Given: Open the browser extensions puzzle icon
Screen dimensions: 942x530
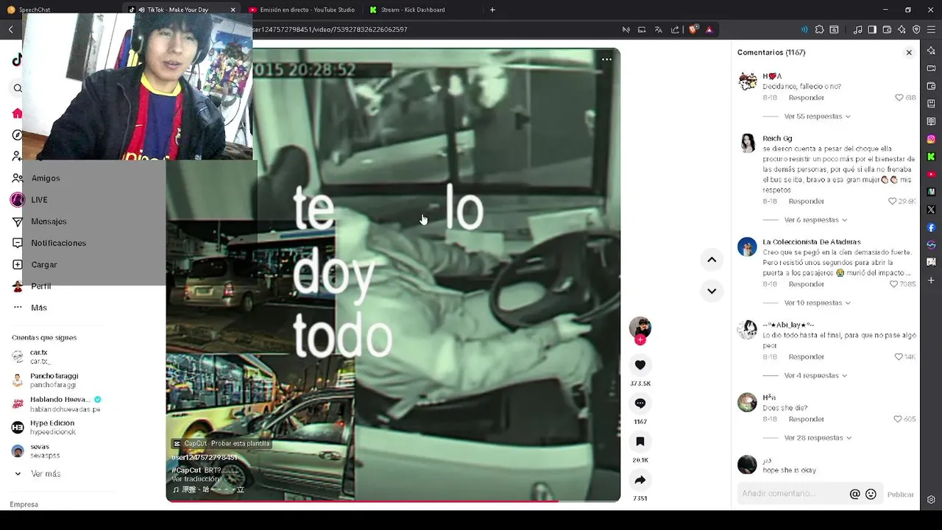Looking at the screenshot, I should coord(819,29).
